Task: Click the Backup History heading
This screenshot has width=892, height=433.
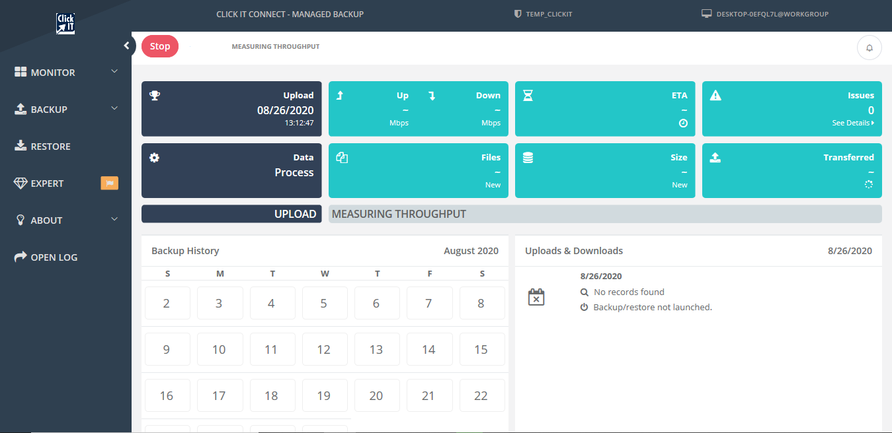Action: coord(185,251)
